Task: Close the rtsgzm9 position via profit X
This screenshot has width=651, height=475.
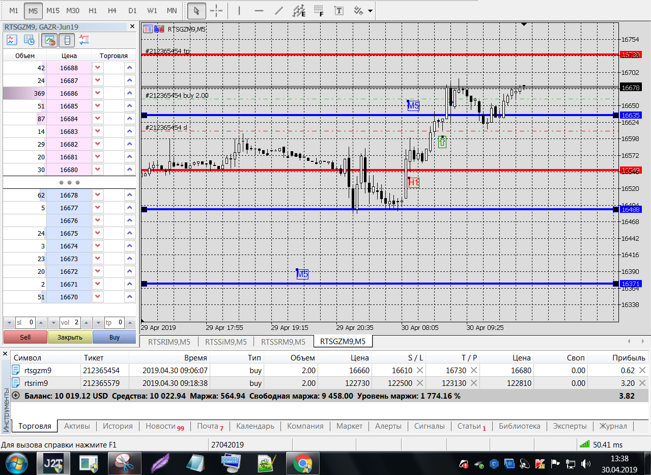Action: pos(642,371)
